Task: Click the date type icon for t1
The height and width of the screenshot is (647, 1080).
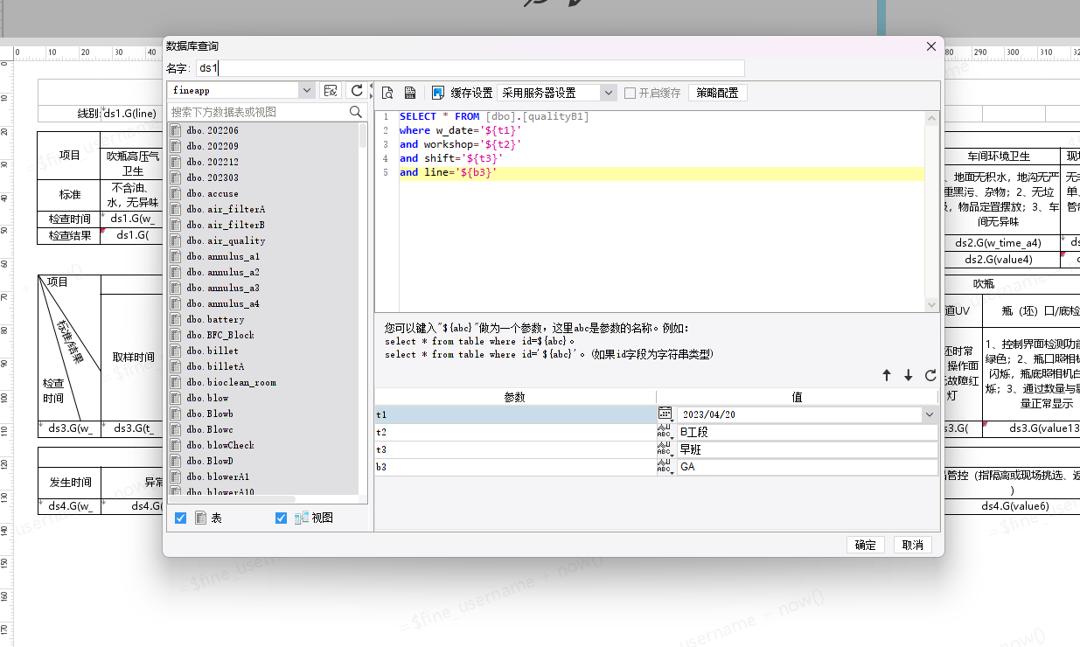Action: [665, 414]
